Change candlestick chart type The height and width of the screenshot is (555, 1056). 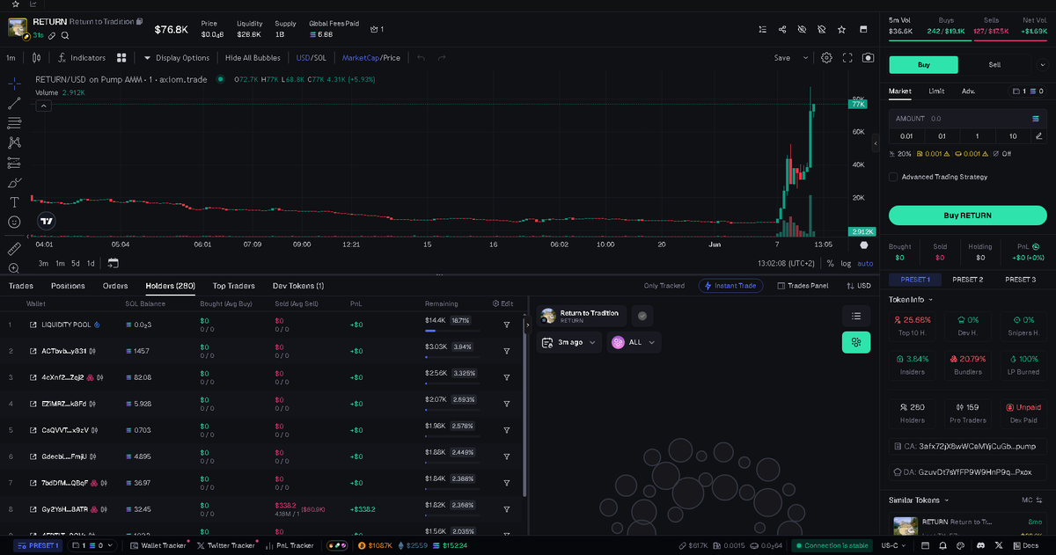click(x=36, y=58)
